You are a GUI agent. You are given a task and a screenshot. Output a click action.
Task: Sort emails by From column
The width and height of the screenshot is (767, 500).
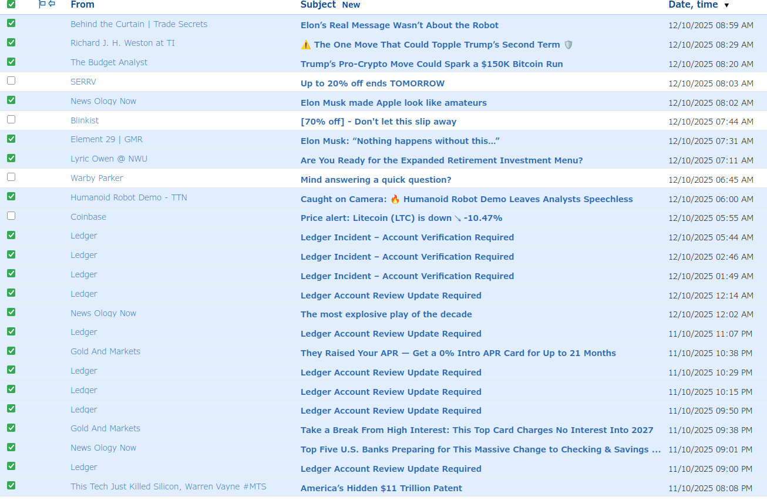click(x=82, y=5)
